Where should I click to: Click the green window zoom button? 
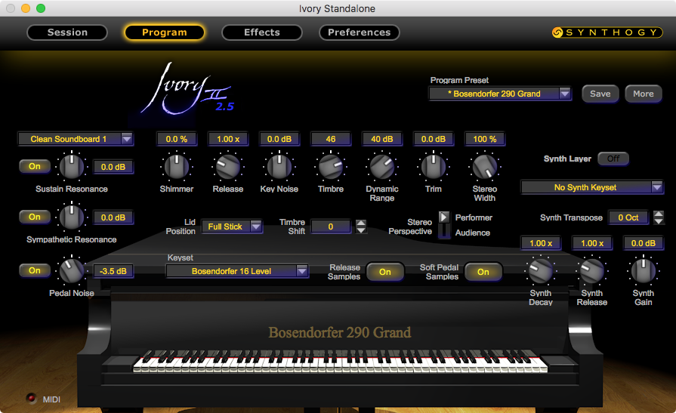[41, 8]
